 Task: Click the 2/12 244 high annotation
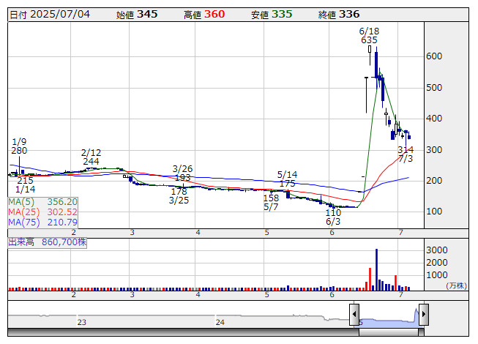pyautogui.click(x=91, y=157)
